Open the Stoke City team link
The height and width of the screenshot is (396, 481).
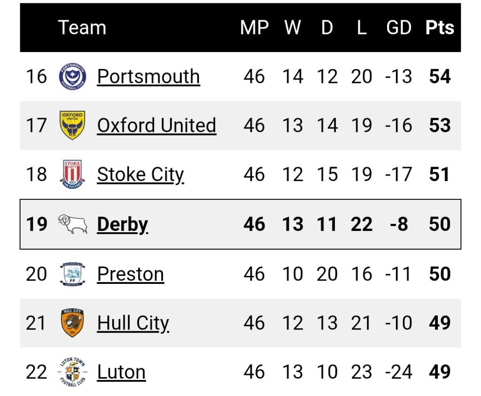coord(140,175)
